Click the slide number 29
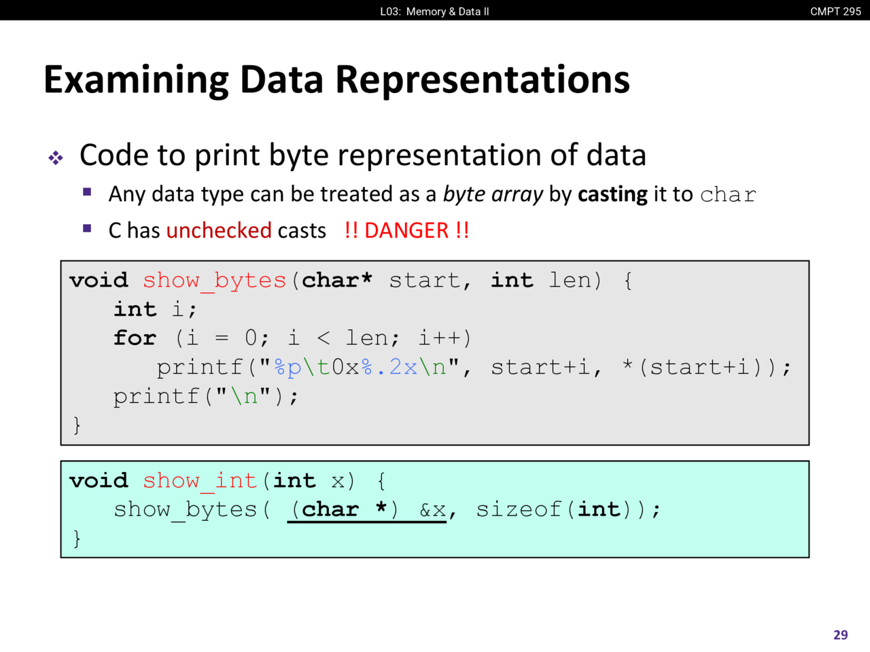The height and width of the screenshot is (652, 870). 840,635
